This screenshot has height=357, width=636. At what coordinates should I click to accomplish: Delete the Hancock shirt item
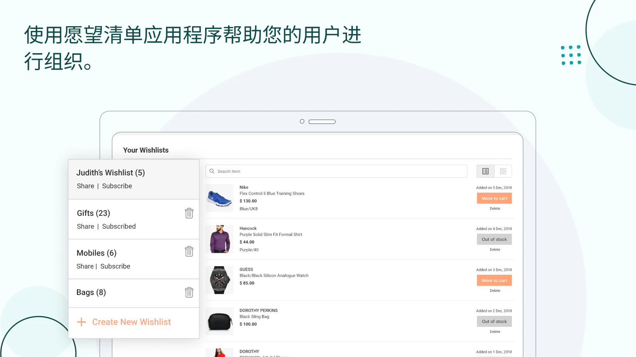tap(495, 250)
